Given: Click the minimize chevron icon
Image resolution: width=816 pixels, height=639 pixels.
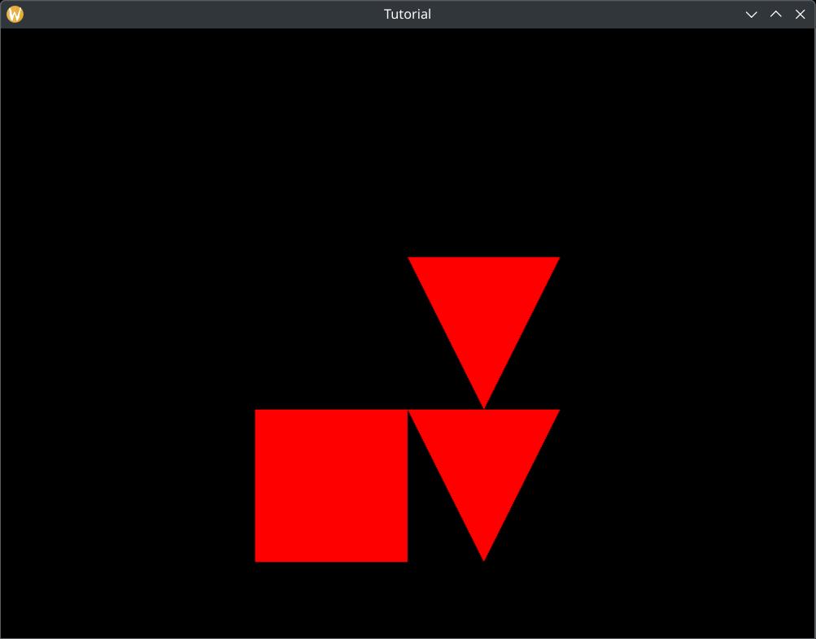Looking at the screenshot, I should pyautogui.click(x=751, y=14).
